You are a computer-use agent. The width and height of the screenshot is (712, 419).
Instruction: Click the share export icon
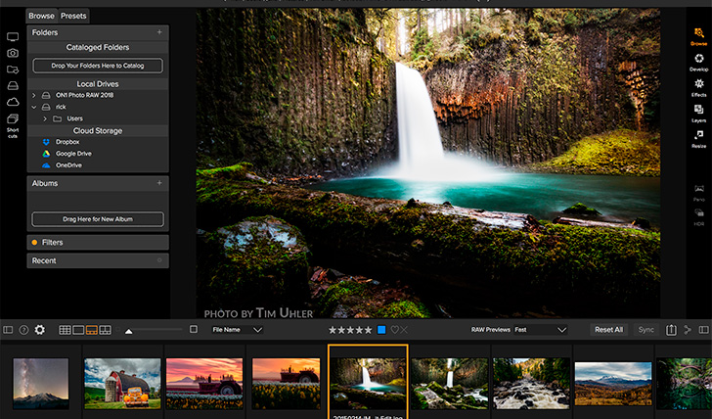coord(671,330)
